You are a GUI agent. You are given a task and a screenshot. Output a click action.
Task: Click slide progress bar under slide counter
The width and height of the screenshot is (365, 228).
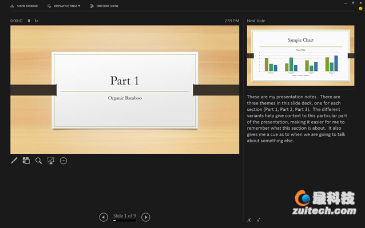pos(125,221)
